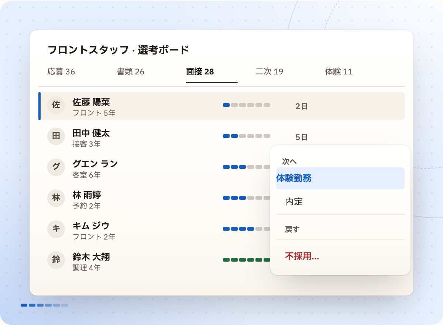Click the name 鈴木 大翔
443x325 pixels.
coord(91,257)
